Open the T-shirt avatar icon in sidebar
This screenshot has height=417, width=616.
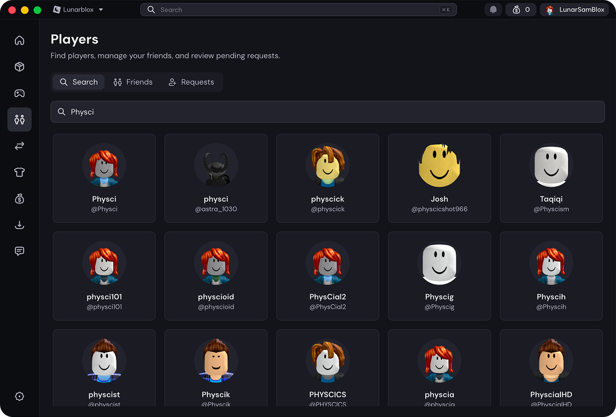[19, 172]
